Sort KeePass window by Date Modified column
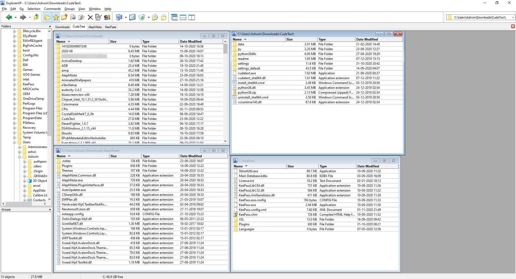 [377, 166]
